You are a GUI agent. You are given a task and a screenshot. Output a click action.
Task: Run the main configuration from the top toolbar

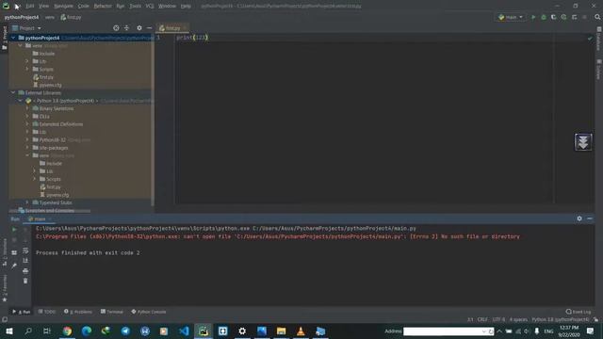[533, 17]
